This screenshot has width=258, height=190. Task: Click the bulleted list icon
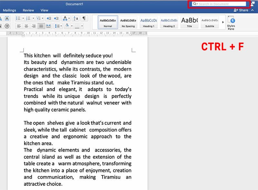pos(18,18)
